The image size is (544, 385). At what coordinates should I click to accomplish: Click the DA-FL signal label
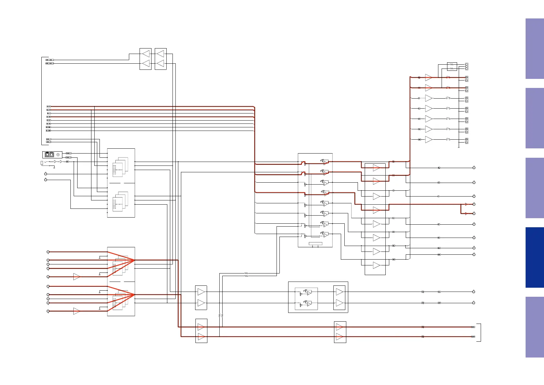49,106
